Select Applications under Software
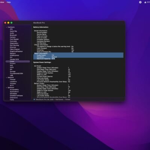 14,91
